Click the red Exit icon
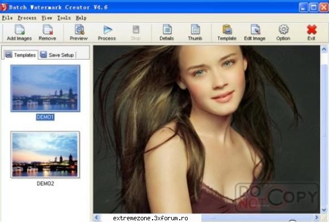The width and height of the screenshot is (329, 222). (311, 32)
